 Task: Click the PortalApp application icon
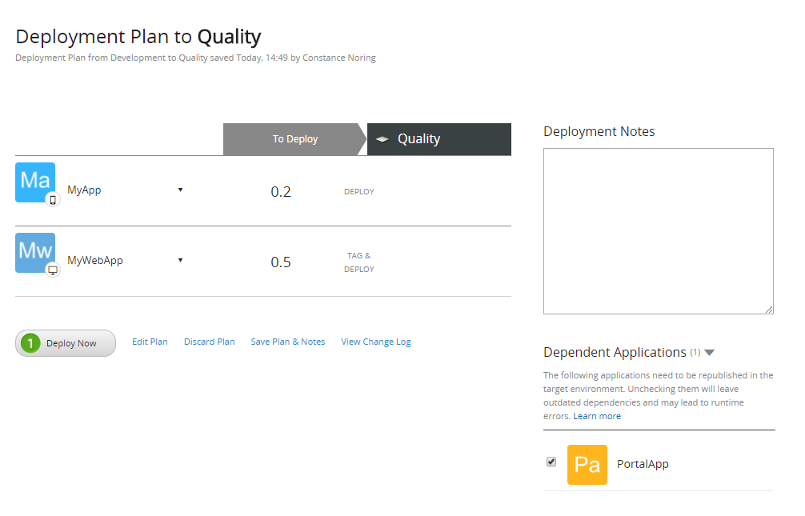tap(587, 464)
